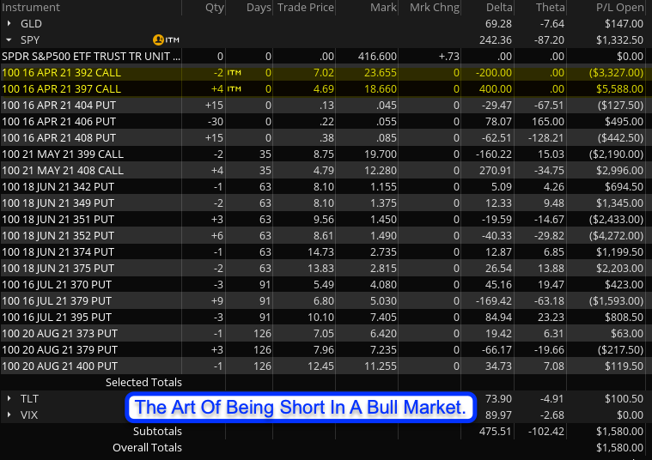Sort by the Qty column header
This screenshot has width=652, height=460.
(x=215, y=8)
